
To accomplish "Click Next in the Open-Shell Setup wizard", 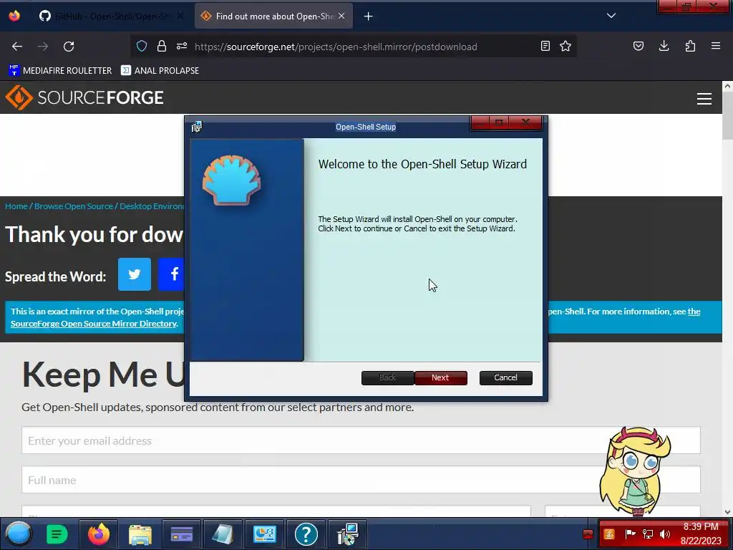I will (x=440, y=378).
